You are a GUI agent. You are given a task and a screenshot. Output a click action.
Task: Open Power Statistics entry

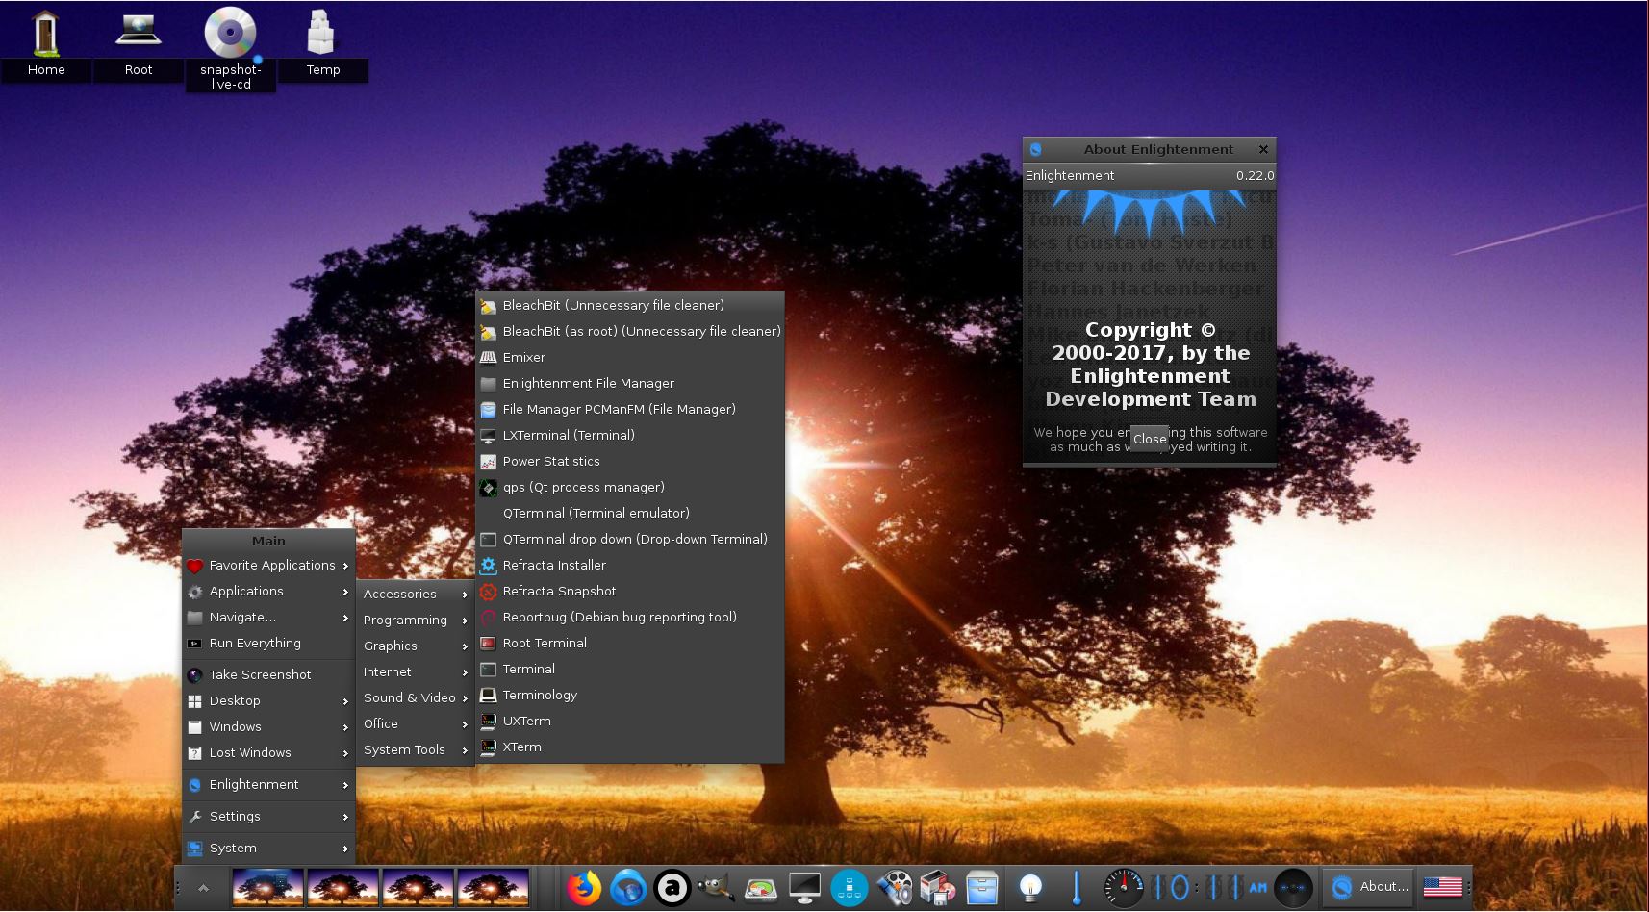point(630,461)
